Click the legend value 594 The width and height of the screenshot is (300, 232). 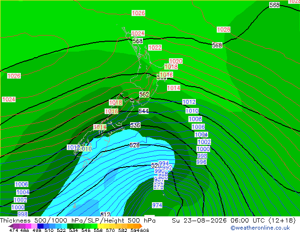click(x=135, y=230)
